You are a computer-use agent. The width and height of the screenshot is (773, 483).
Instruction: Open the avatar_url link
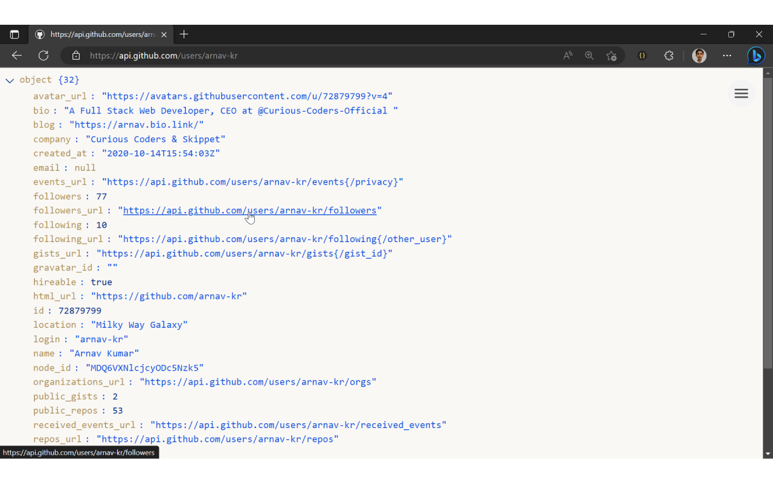[x=248, y=96]
